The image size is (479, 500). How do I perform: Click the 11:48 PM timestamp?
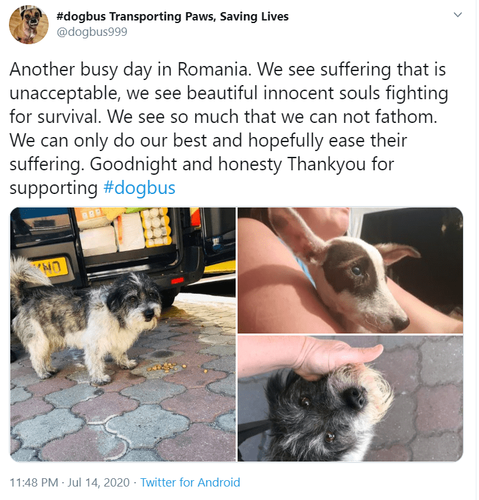(34, 482)
